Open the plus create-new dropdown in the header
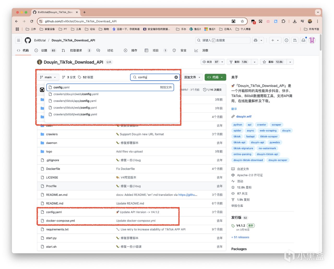Screen dimensions: 334x269 click(x=275, y=40)
